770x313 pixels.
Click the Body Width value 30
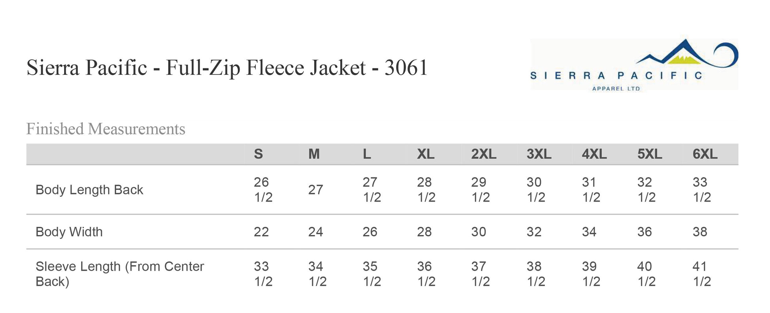point(479,232)
